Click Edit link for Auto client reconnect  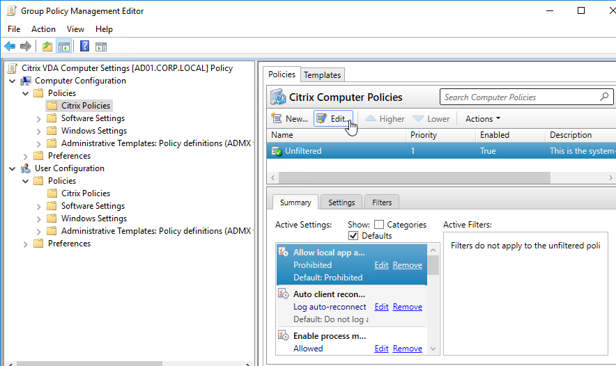click(x=381, y=306)
